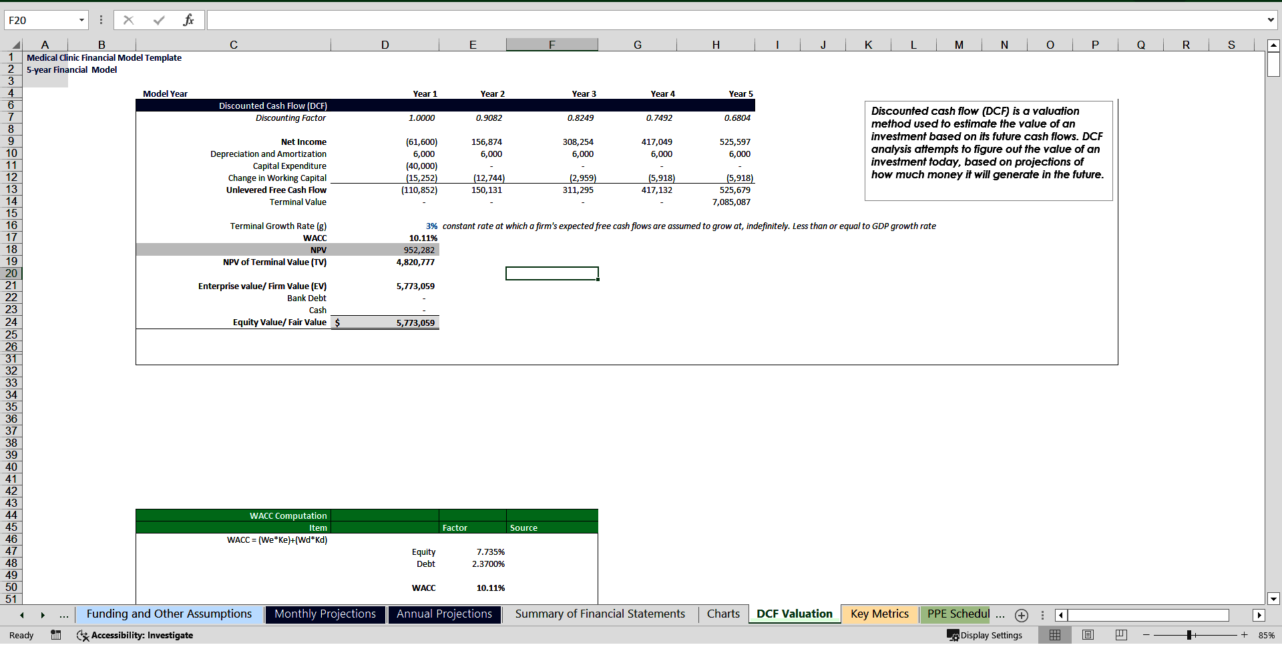Click the tab scroll splitter dots
Screen dimensions: 1282x645
point(1042,615)
